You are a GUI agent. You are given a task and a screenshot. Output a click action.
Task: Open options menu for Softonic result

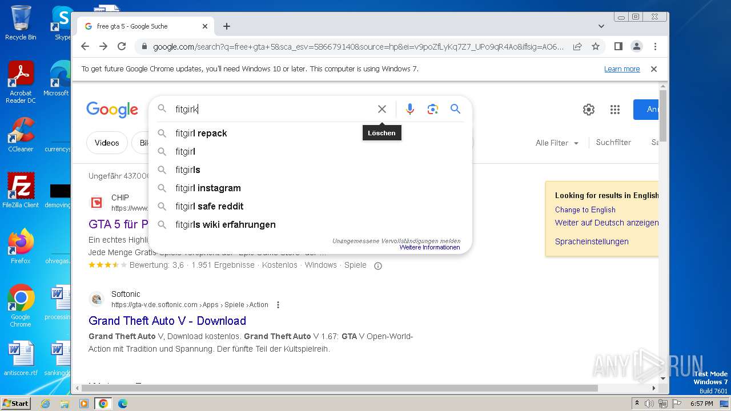(x=278, y=305)
